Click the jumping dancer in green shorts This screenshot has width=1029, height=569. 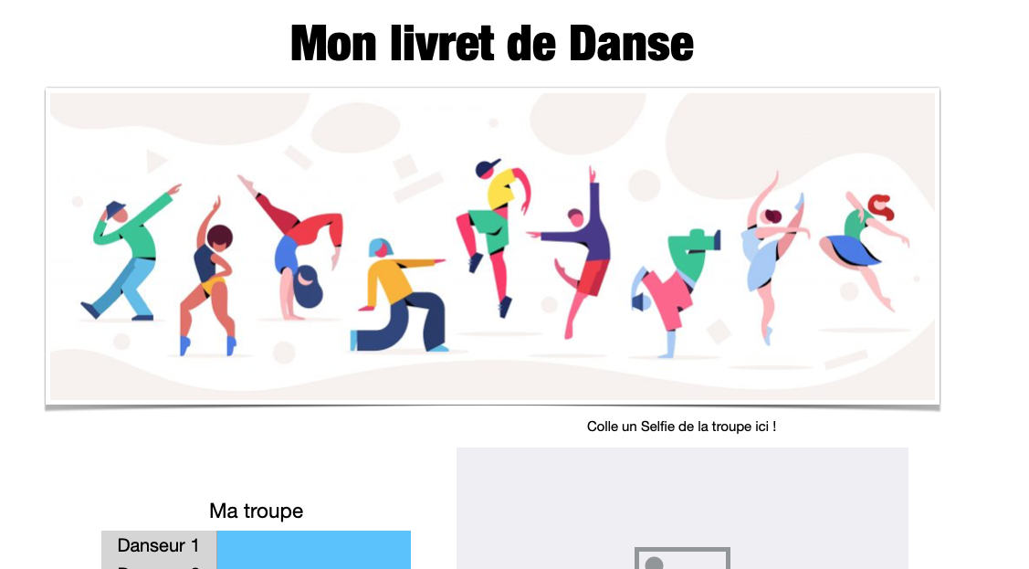pos(493,237)
